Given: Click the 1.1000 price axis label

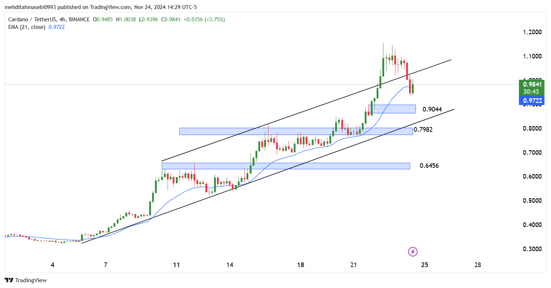Looking at the screenshot, I should click(532, 56).
